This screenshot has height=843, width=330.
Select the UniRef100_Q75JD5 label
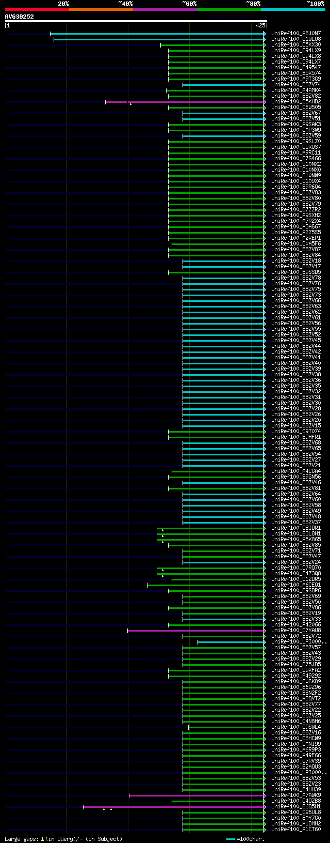(x=296, y=665)
